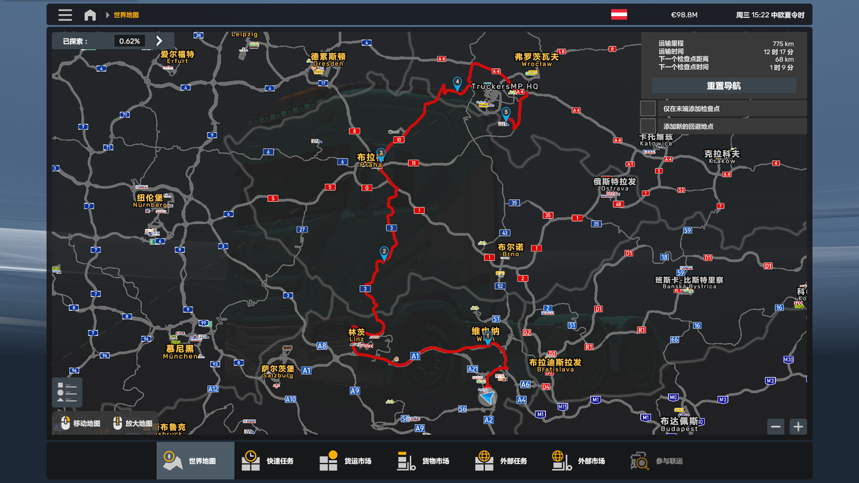Click the player truck position arrow
859x483 pixels.
tap(487, 398)
